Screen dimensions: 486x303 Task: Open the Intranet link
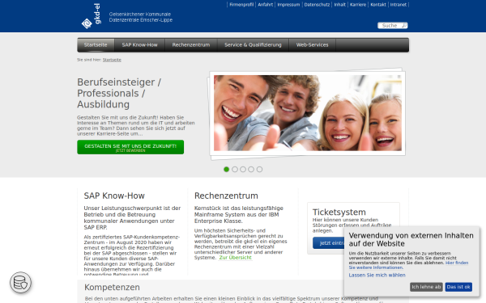pos(399,4)
